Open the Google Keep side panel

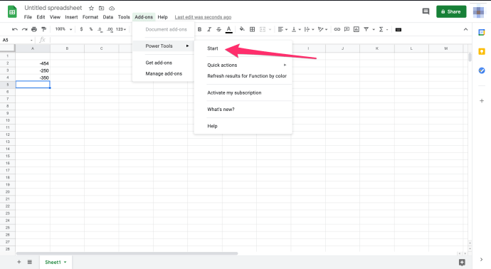[x=482, y=51]
